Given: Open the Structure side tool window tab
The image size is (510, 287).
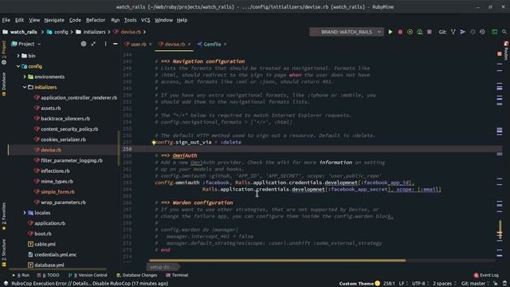Looking at the screenshot, I should point(4,253).
